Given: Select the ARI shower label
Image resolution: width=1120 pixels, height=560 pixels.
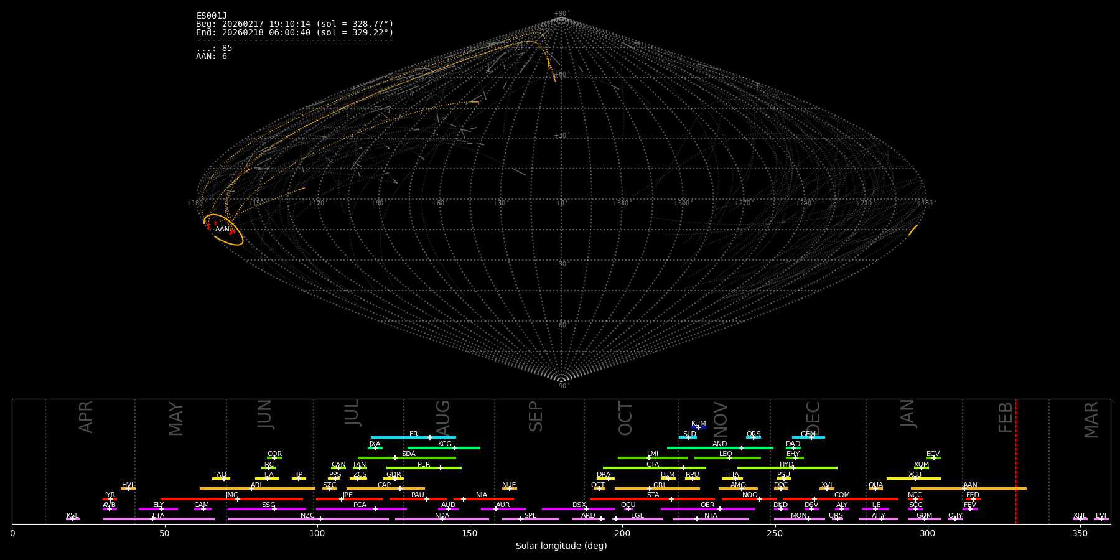Looking at the screenshot, I should pyautogui.click(x=256, y=485).
